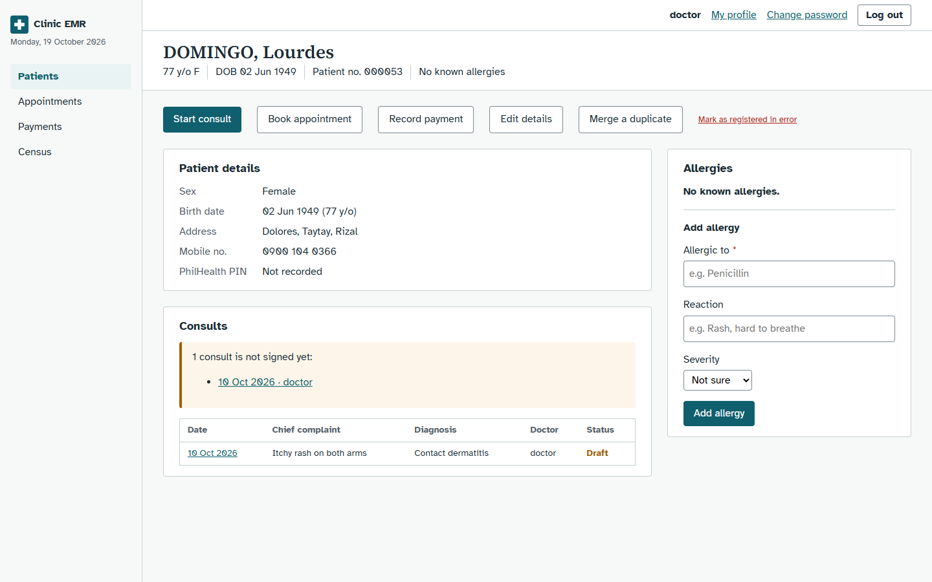
Task: Click Mark as registered in error
Action: click(x=748, y=120)
